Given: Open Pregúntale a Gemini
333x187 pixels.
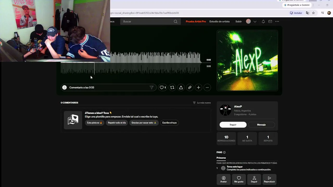Looking at the screenshot, I should click(297, 5).
